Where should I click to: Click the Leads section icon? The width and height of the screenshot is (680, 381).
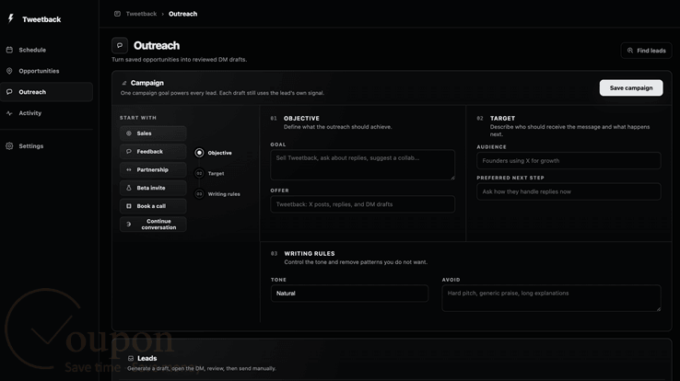click(131, 359)
